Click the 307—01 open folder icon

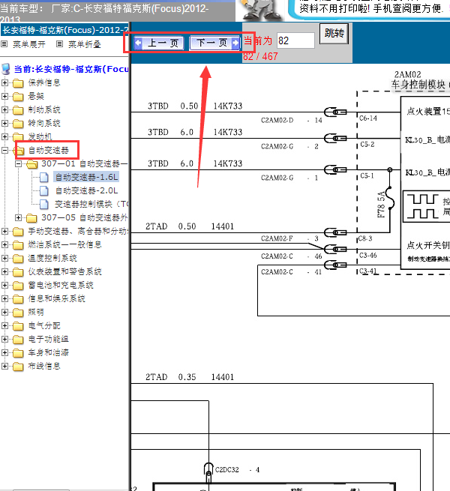tap(32, 164)
